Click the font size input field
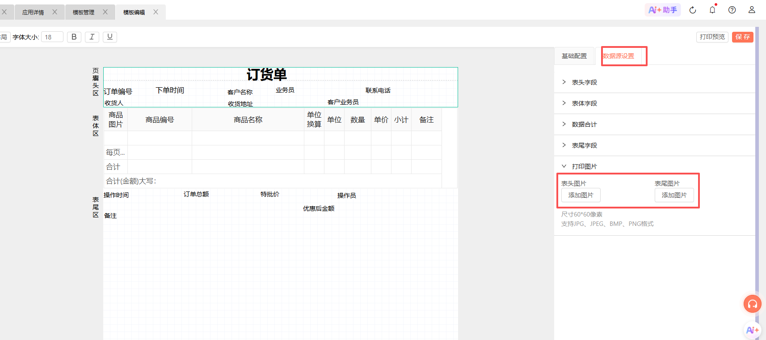This screenshot has height=340, width=766. point(52,37)
